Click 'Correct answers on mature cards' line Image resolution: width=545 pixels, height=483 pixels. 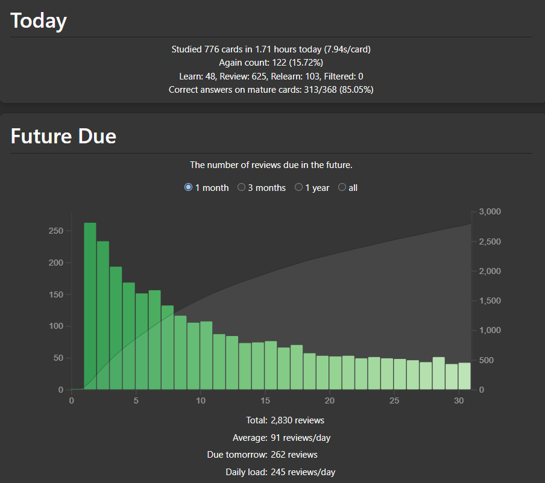[271, 90]
